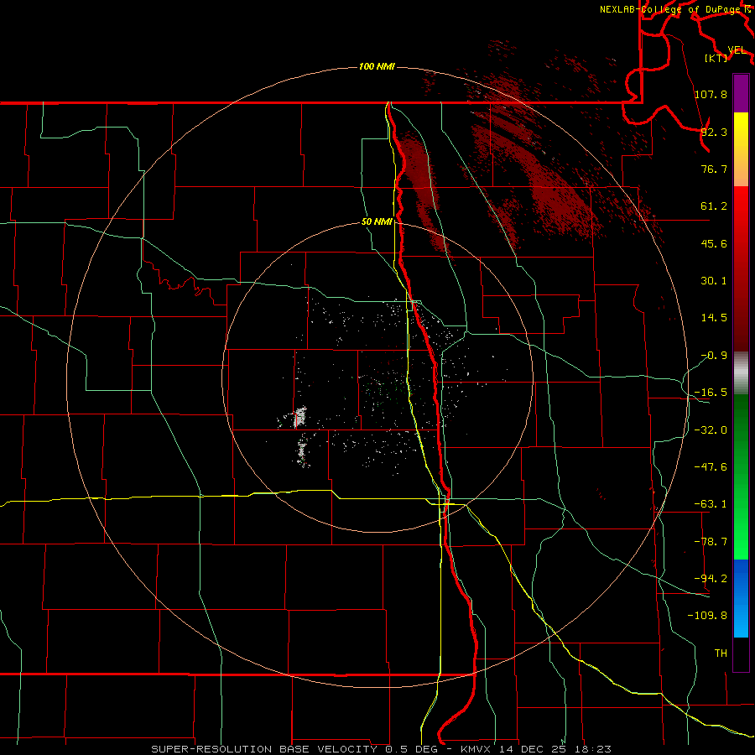
Task: Click the 92.3 value on the velocity scale
Action: click(x=714, y=132)
